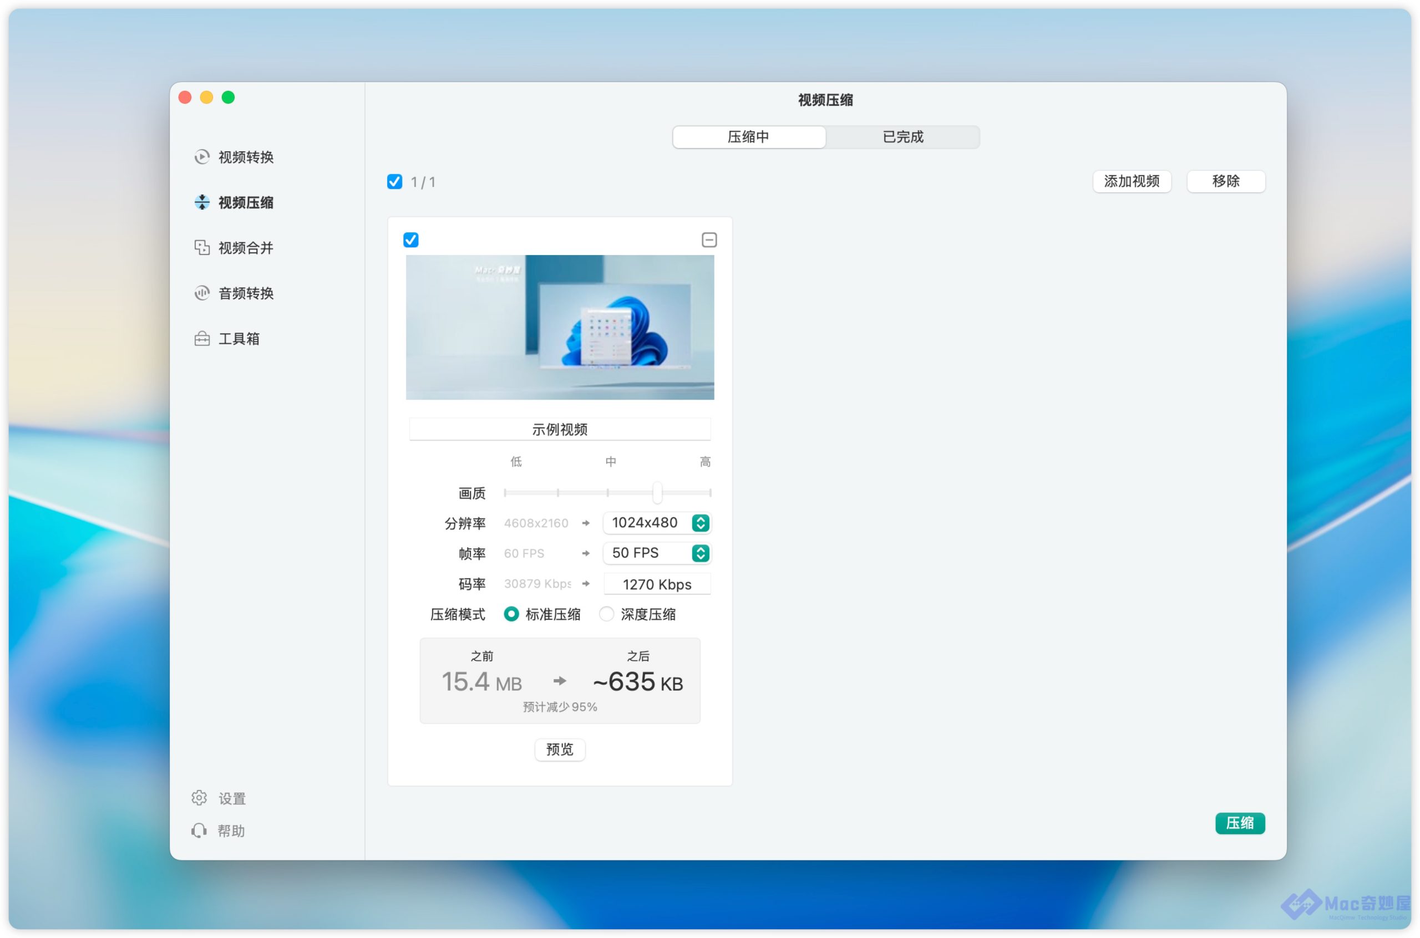This screenshot has width=1420, height=938.
Task: Choose the 标准压缩 radio option
Action: pos(511,614)
